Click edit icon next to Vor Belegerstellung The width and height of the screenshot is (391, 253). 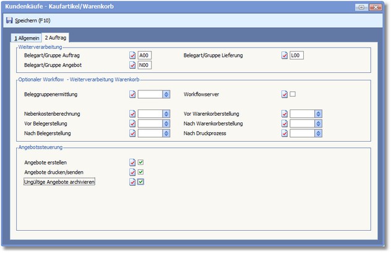click(x=132, y=124)
